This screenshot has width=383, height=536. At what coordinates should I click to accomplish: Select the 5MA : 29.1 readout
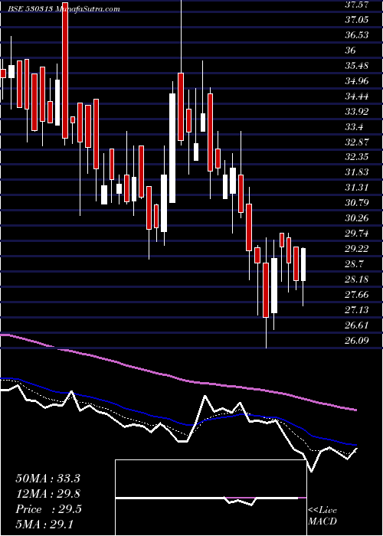[44, 524]
